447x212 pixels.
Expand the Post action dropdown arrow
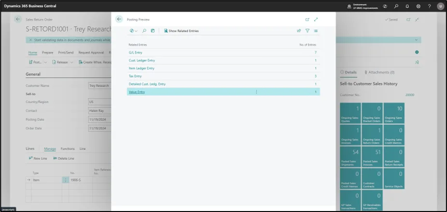[45, 62]
